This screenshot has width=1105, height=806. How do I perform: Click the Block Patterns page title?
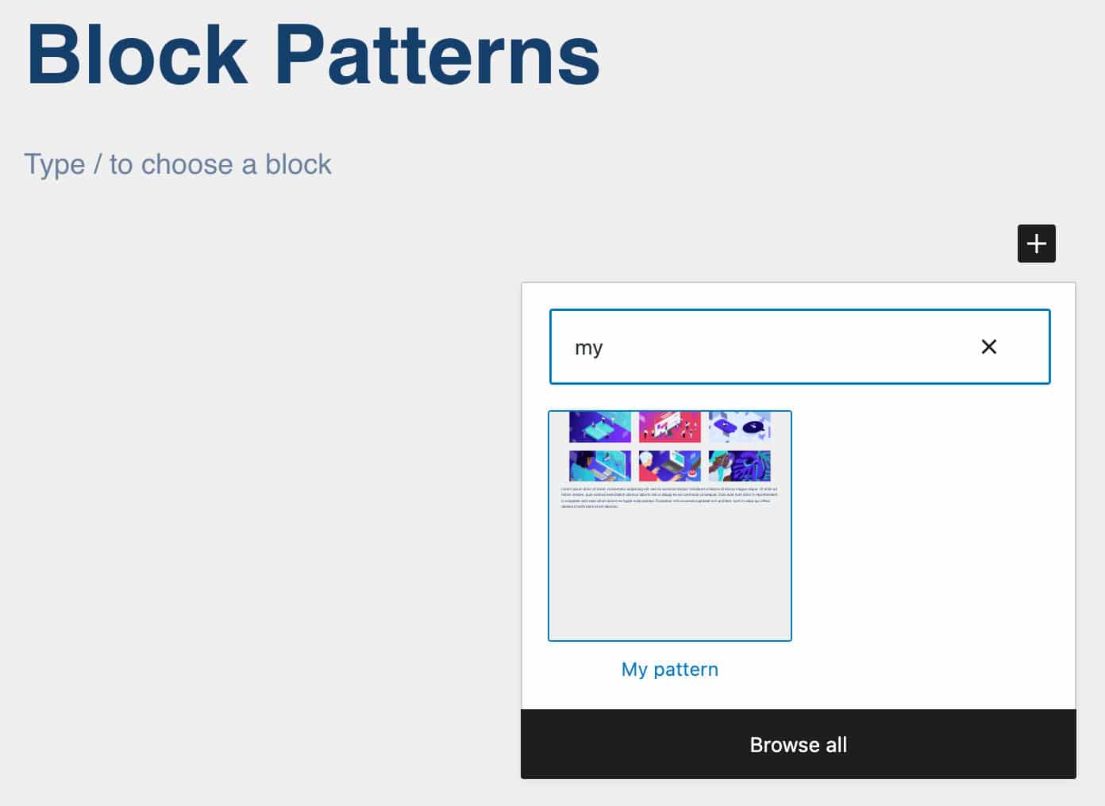click(x=314, y=52)
